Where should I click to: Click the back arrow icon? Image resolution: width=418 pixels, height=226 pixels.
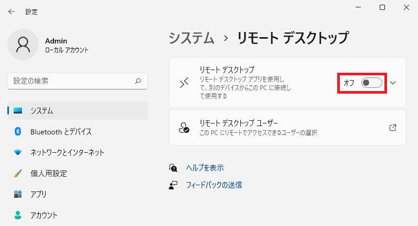tap(11, 12)
